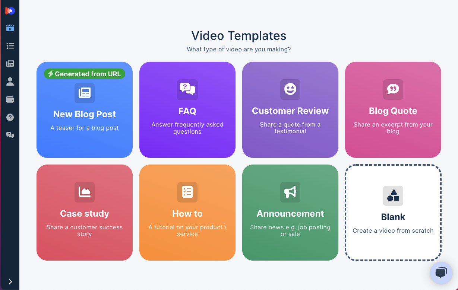Open the blog posts newspaper icon

pyautogui.click(x=9, y=64)
